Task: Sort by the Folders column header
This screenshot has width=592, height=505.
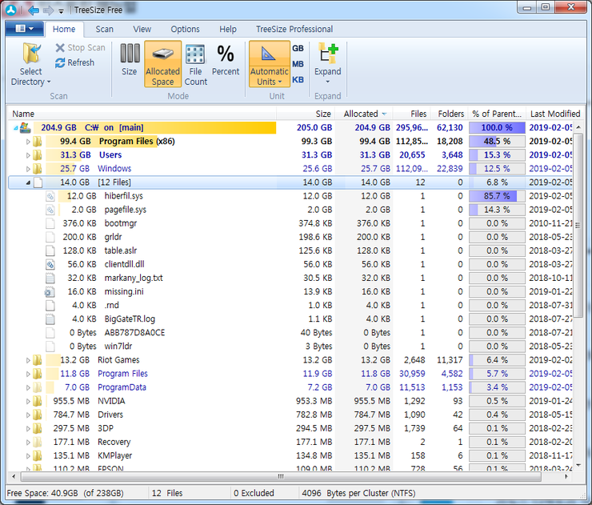Action: pyautogui.click(x=449, y=114)
